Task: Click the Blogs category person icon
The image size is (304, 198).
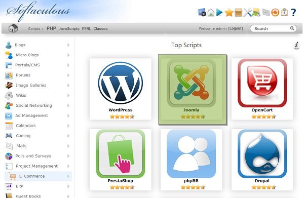Action: point(9,45)
